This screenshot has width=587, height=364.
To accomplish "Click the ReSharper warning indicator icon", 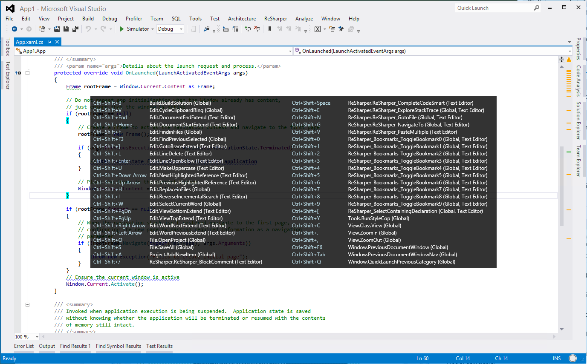I will [569, 59].
